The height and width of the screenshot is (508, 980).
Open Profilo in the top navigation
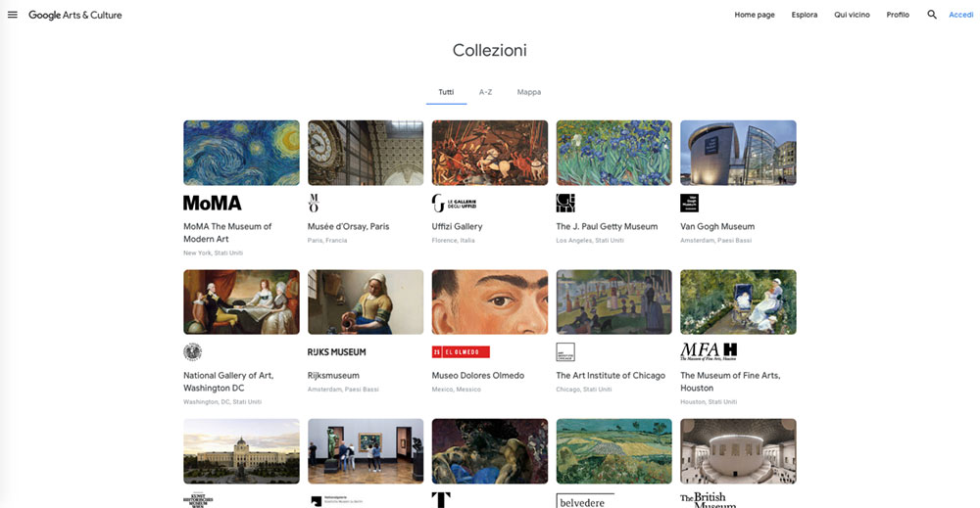(898, 15)
